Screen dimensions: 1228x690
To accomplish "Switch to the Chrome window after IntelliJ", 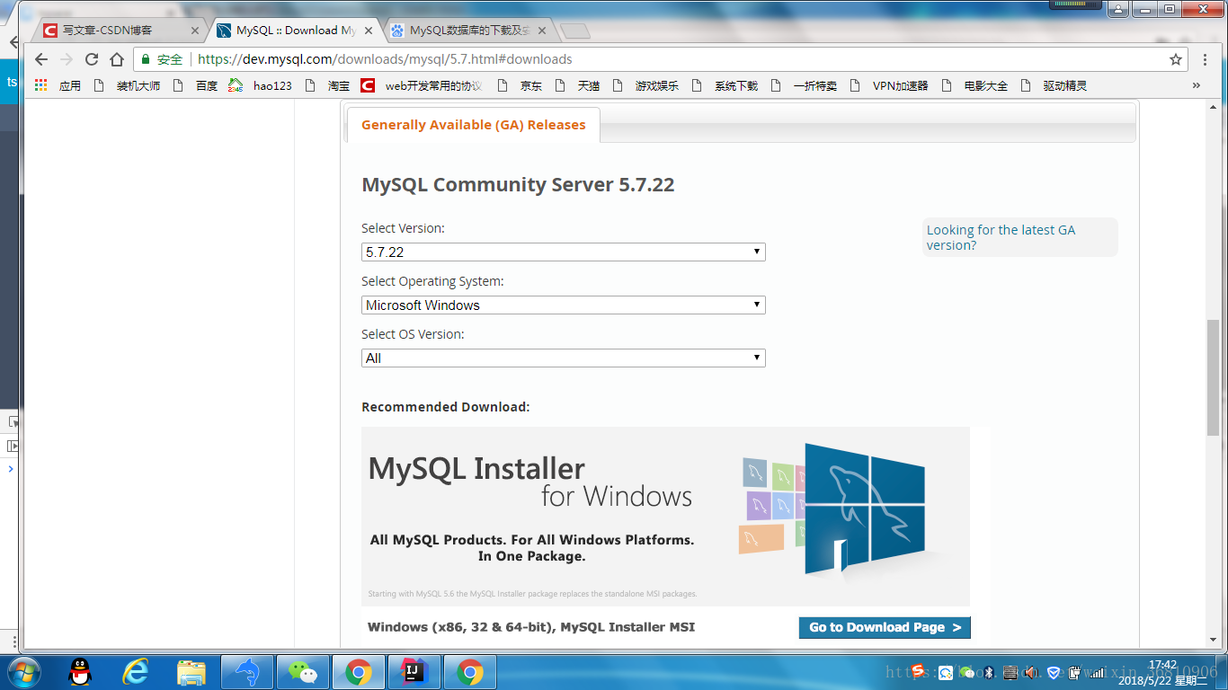I will click(470, 672).
